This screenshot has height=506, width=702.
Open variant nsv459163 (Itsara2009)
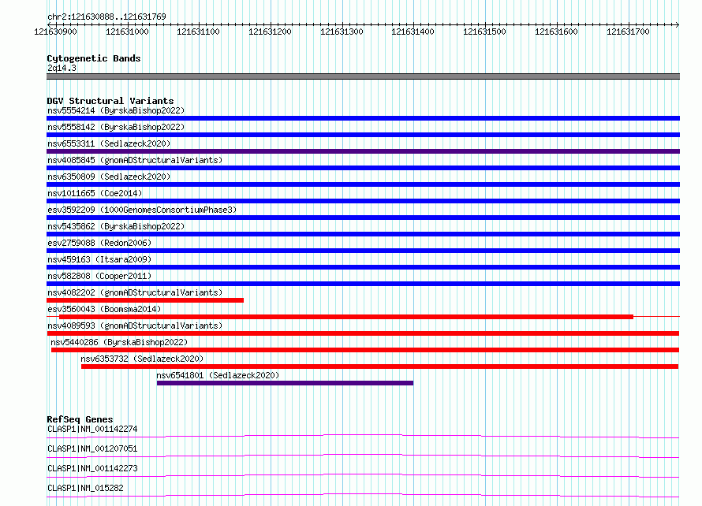pos(99,259)
